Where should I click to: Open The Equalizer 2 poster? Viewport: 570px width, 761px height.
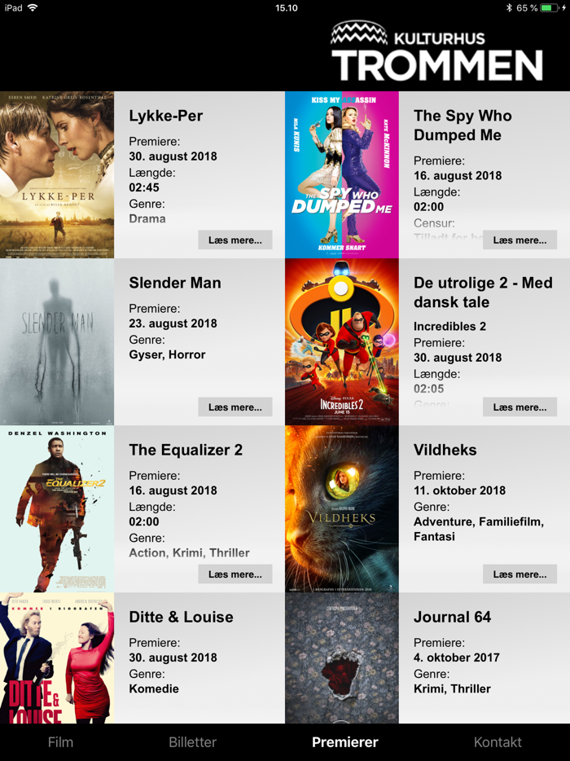(x=57, y=508)
